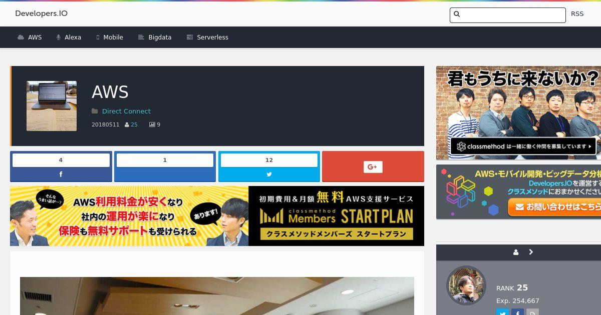Click the Twitter share count 12
Viewport: 601px width, 315px height.
269,160
